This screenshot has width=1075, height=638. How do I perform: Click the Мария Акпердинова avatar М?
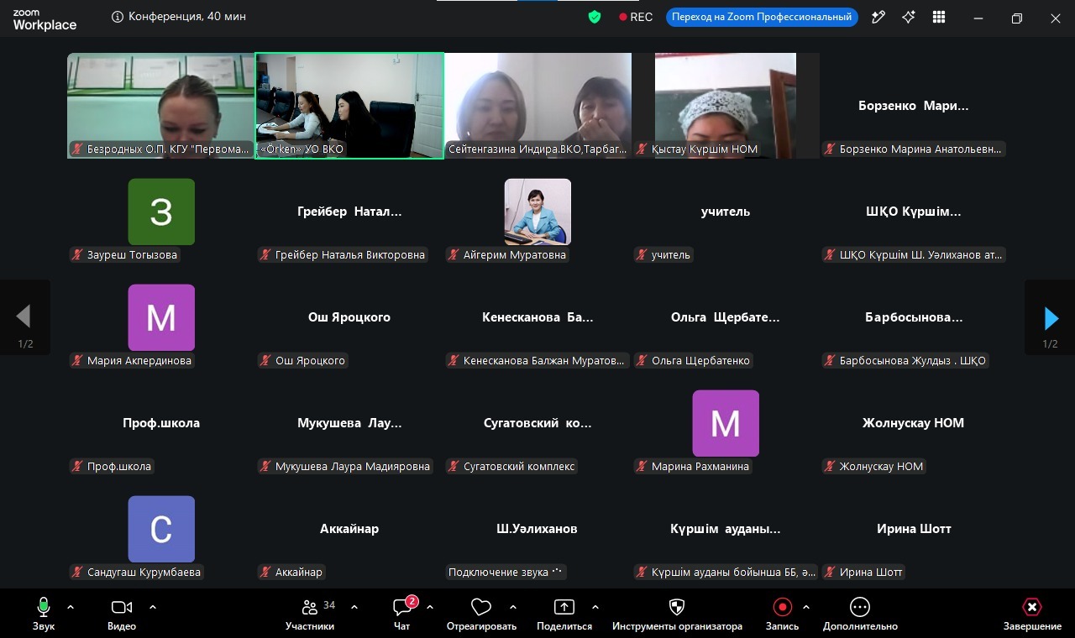(161, 317)
